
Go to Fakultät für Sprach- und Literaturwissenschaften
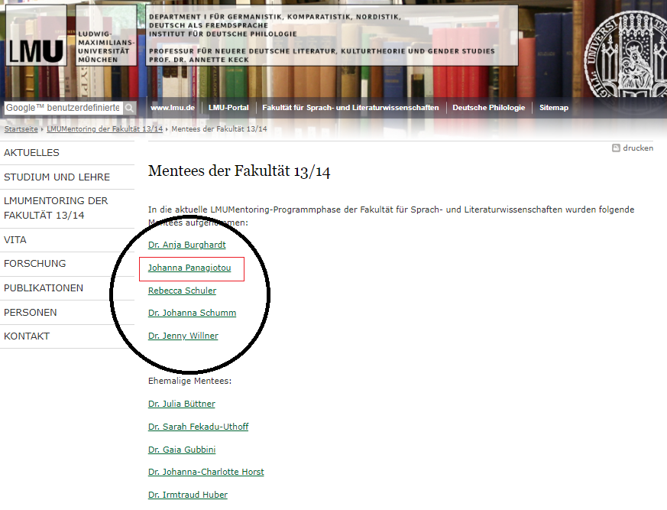350,108
